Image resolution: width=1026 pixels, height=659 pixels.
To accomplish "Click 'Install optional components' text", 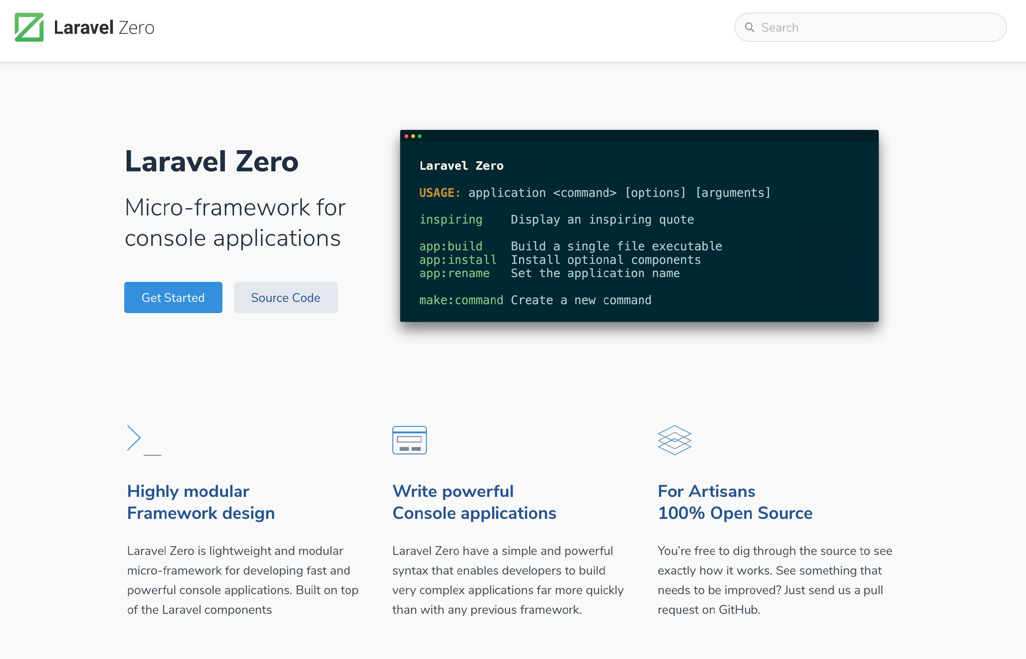I will point(606,260).
